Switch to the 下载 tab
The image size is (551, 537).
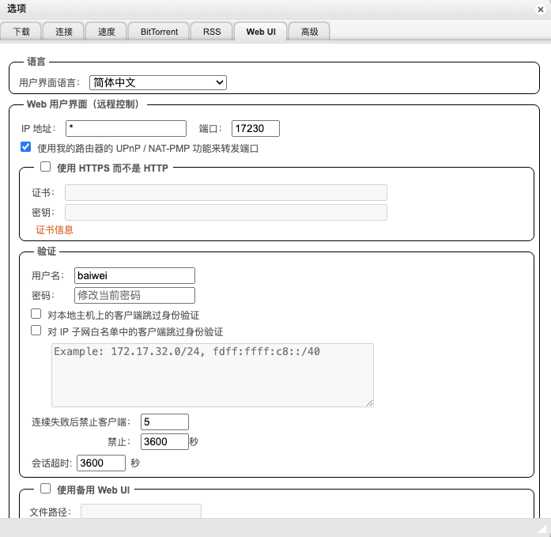point(21,32)
